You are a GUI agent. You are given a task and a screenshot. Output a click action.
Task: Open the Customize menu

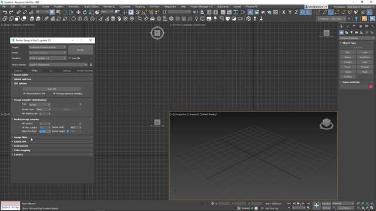[125, 6]
